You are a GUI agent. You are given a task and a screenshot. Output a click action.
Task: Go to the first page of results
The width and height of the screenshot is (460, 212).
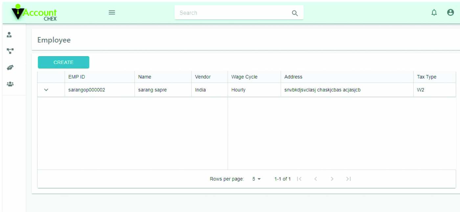[299, 179]
